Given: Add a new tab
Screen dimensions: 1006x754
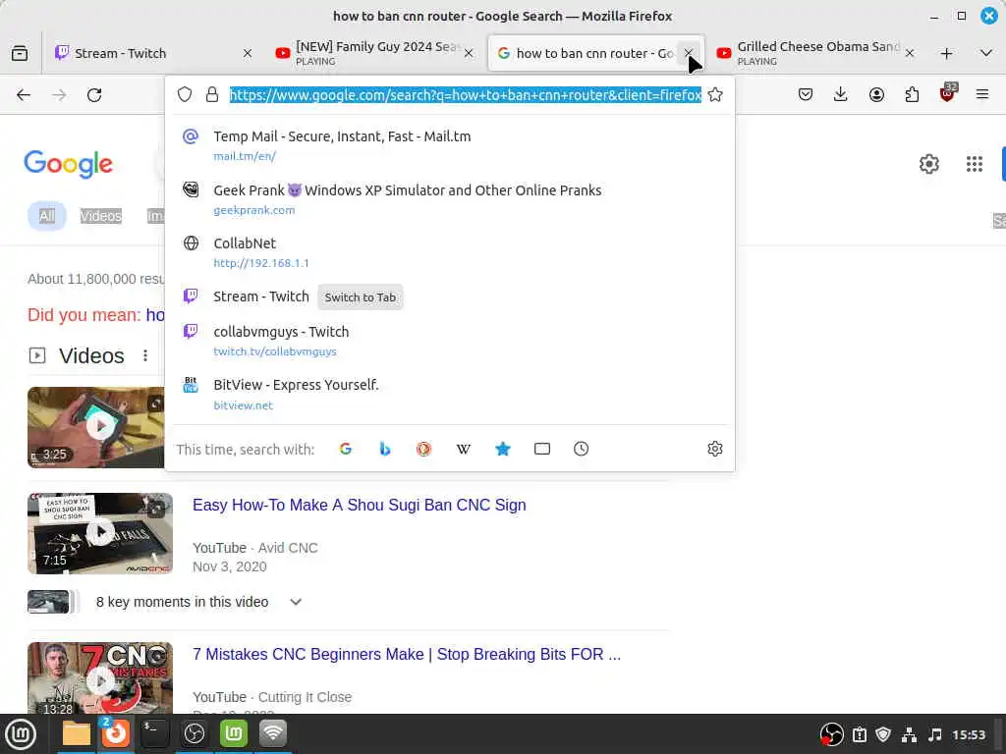Looking at the screenshot, I should pyautogui.click(x=946, y=54).
